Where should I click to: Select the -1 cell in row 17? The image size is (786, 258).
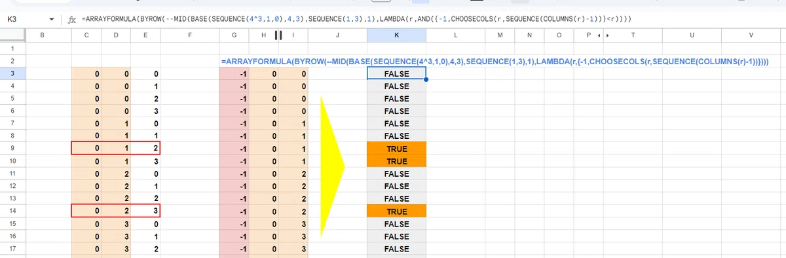[234, 248]
